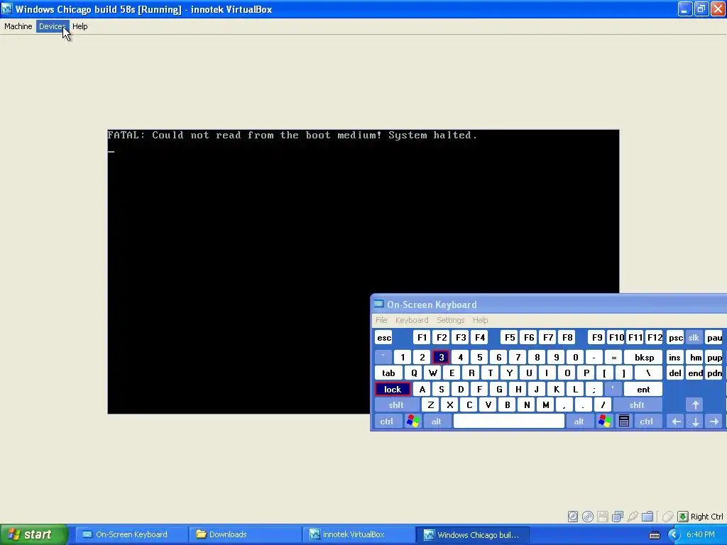Viewport: 727px width, 545px height.
Task: Click the On-Screen Keyboard title bar
Action: pos(549,304)
